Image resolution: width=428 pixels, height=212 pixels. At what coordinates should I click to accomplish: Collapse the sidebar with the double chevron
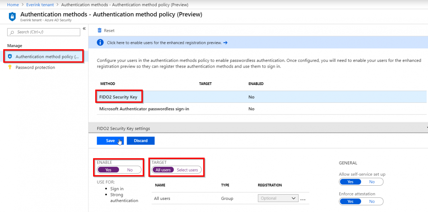[84, 28]
